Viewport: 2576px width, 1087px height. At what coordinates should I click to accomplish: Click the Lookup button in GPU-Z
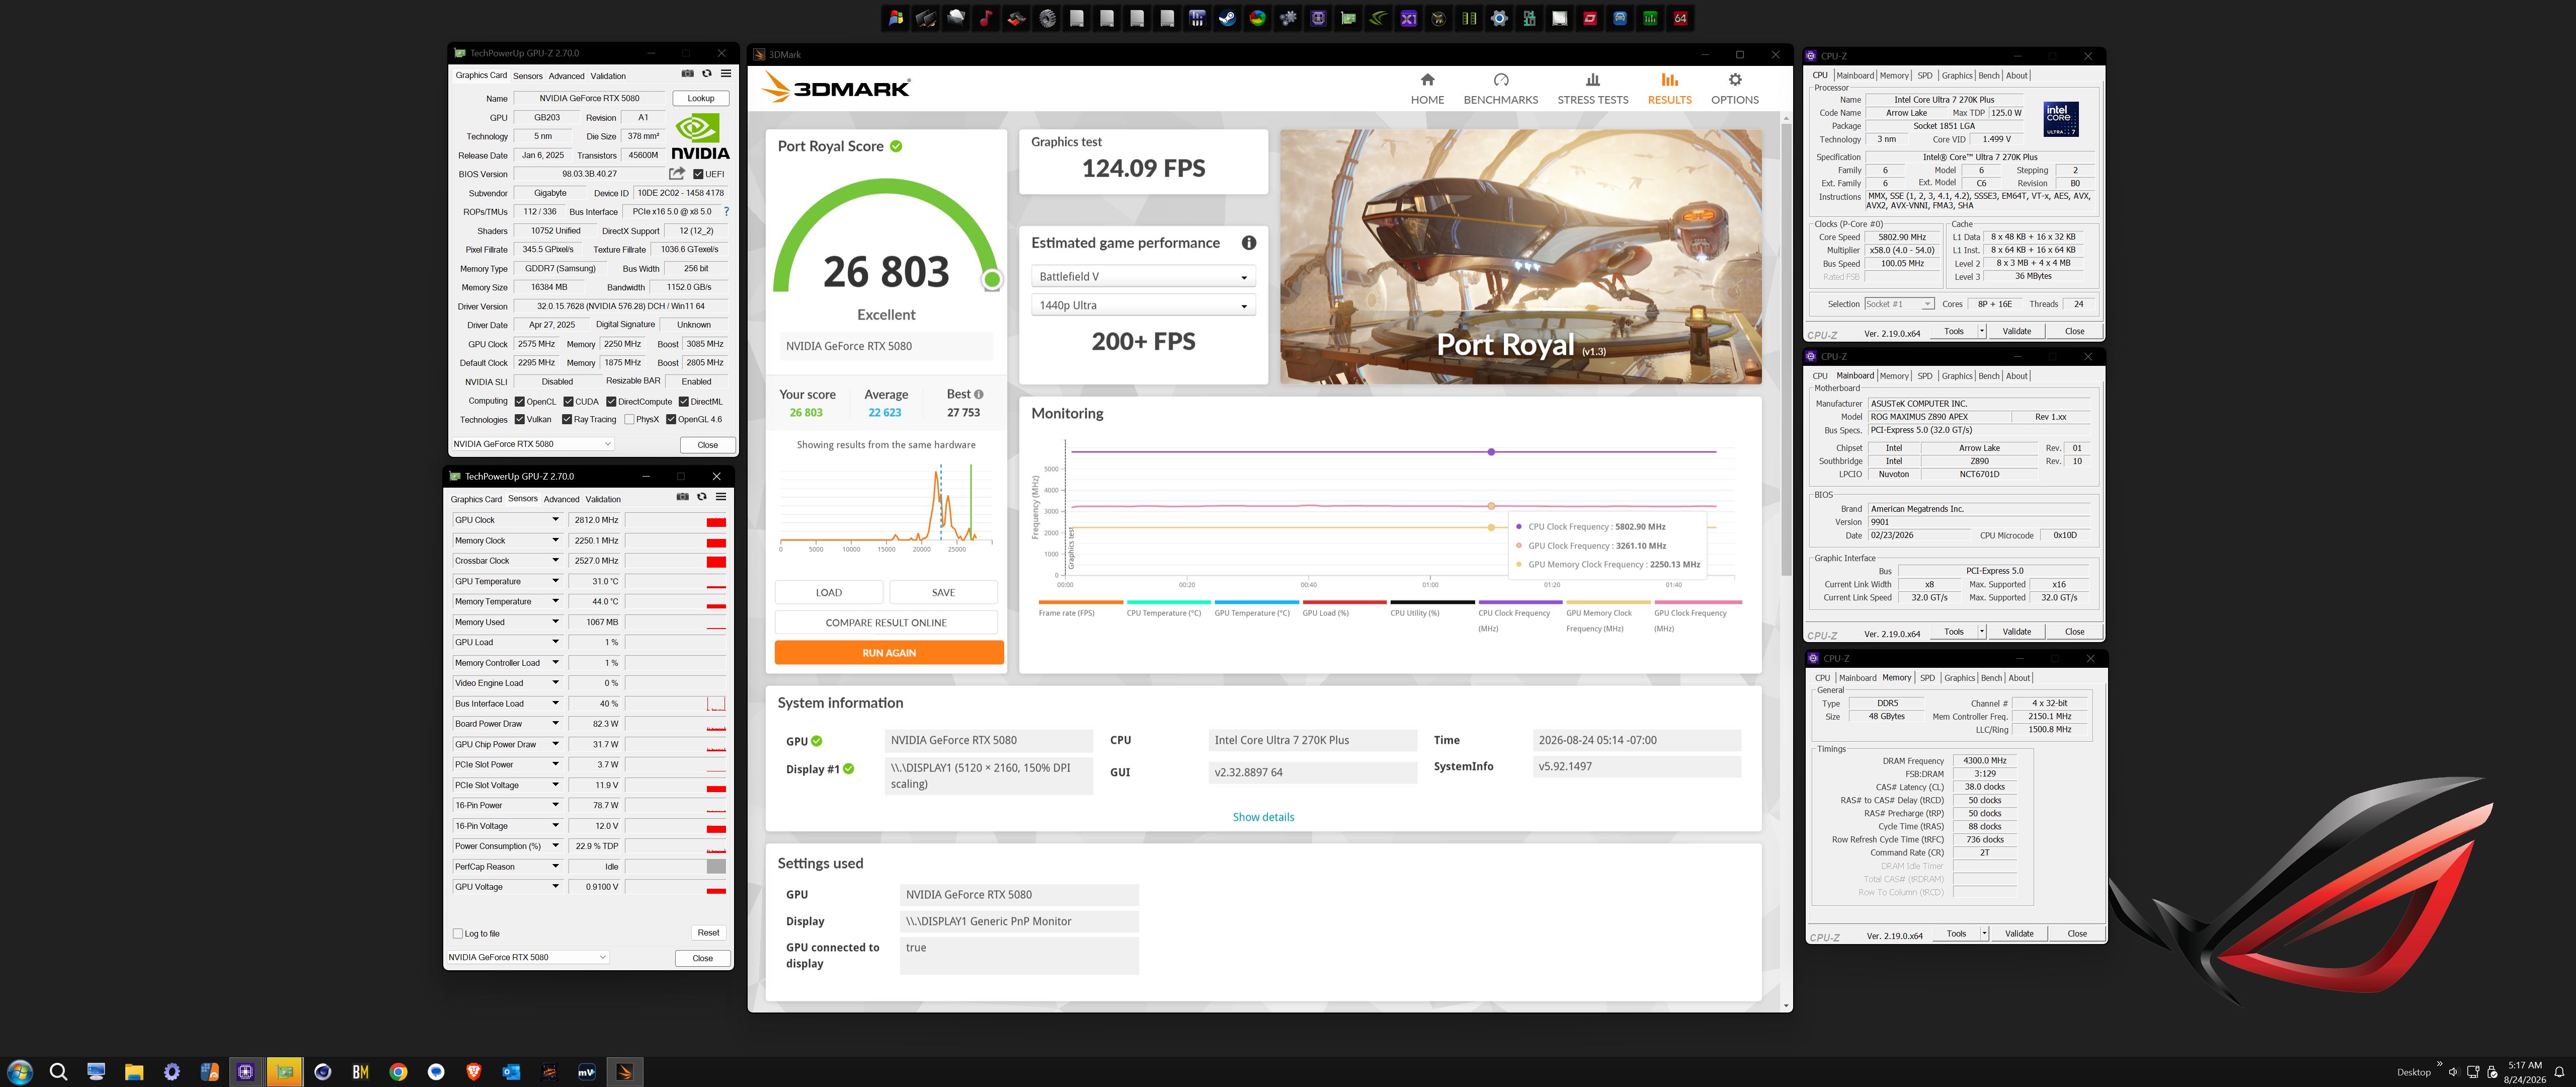coord(701,98)
